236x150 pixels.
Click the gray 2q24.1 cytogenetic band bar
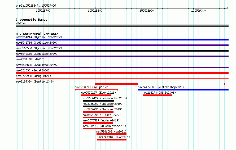click(122, 26)
